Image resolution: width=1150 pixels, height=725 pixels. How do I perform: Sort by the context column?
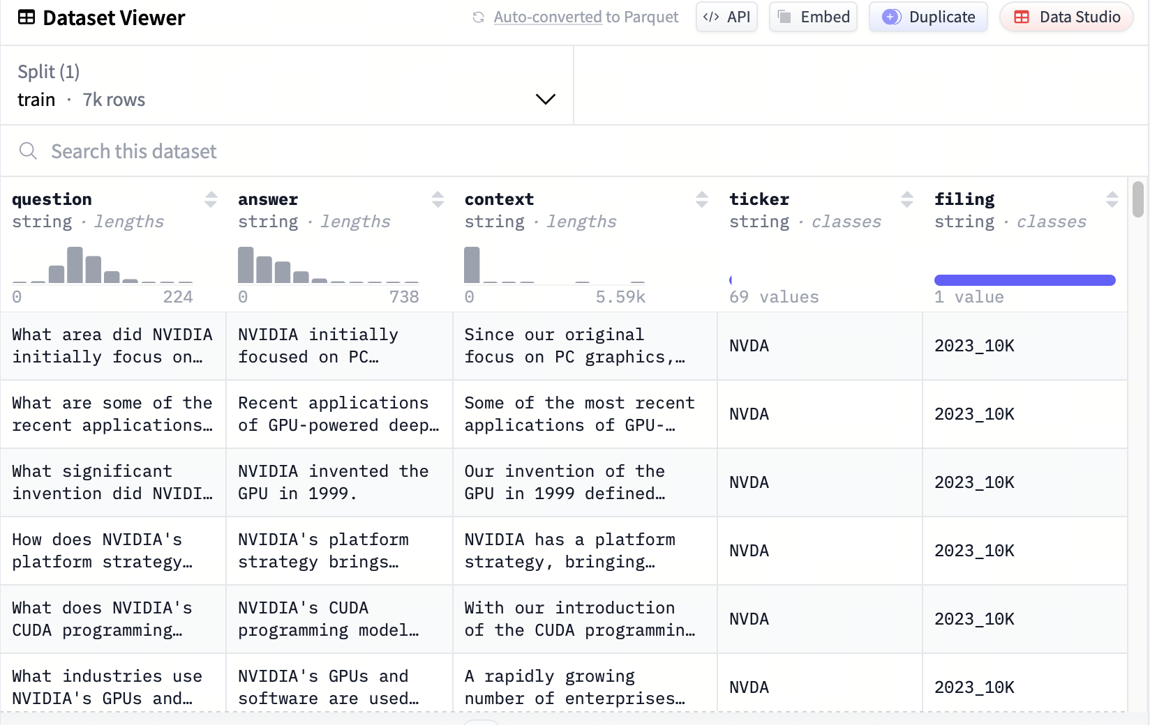coord(702,199)
